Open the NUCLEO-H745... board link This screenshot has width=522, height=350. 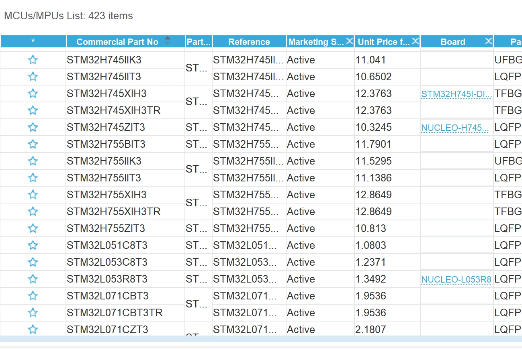455,128
